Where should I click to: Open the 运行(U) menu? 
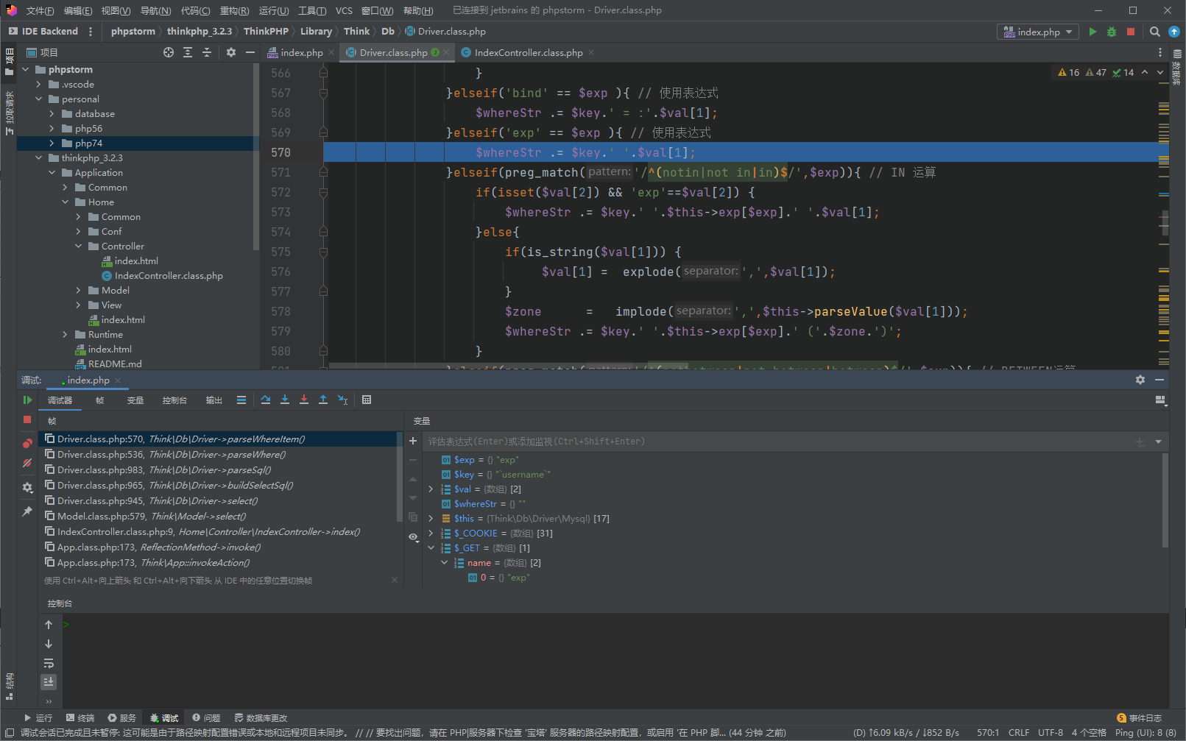[274, 10]
